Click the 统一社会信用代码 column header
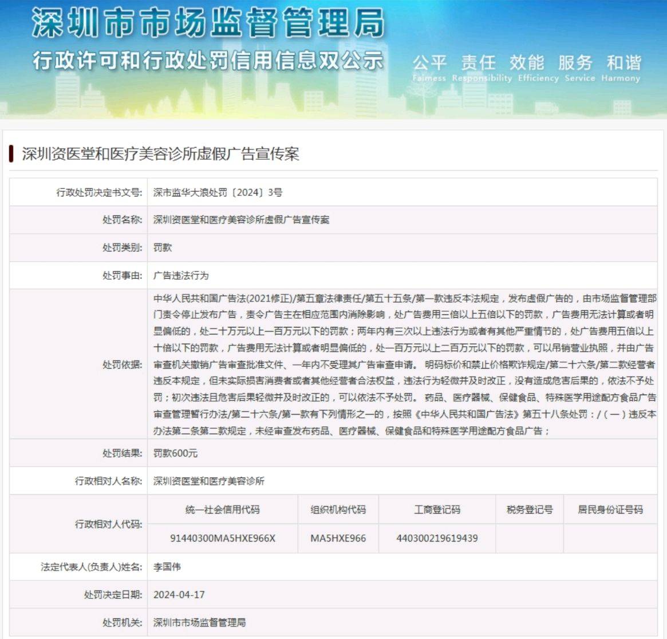Image resolution: width=667 pixels, height=639 pixels. click(223, 510)
